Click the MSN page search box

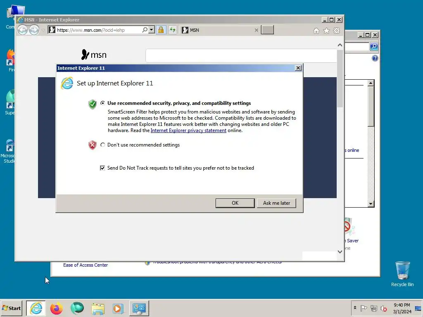(x=241, y=56)
